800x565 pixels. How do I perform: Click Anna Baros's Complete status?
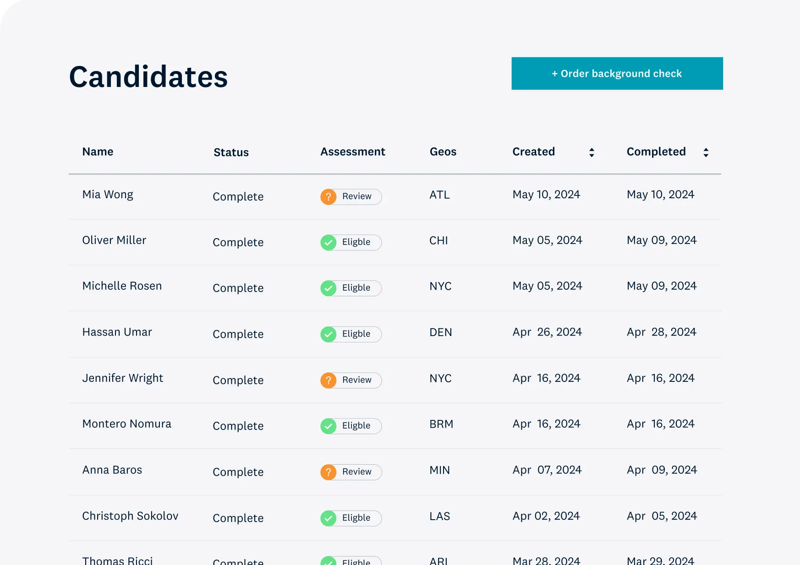238,473
